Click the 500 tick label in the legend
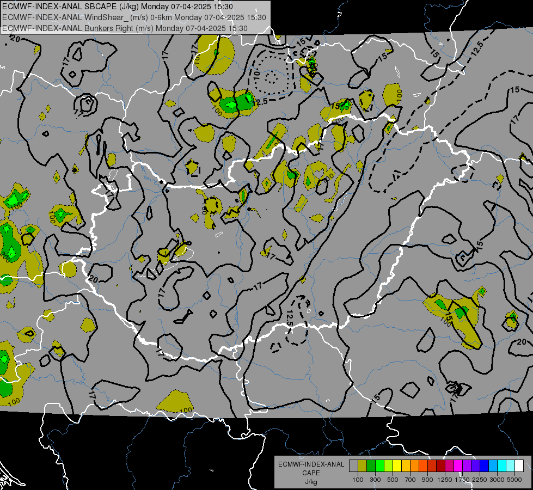This screenshot has height=490, width=533. pos(393,480)
